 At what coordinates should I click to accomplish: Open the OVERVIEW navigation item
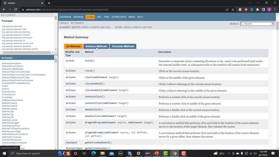(65, 17)
